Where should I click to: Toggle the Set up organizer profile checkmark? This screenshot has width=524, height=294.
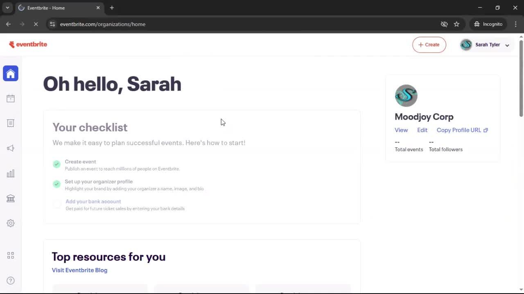coord(56,184)
